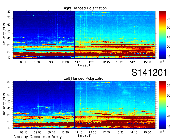
Task: Click the 13:30 time tick under Right Handed plot
Action: point(120,62)
